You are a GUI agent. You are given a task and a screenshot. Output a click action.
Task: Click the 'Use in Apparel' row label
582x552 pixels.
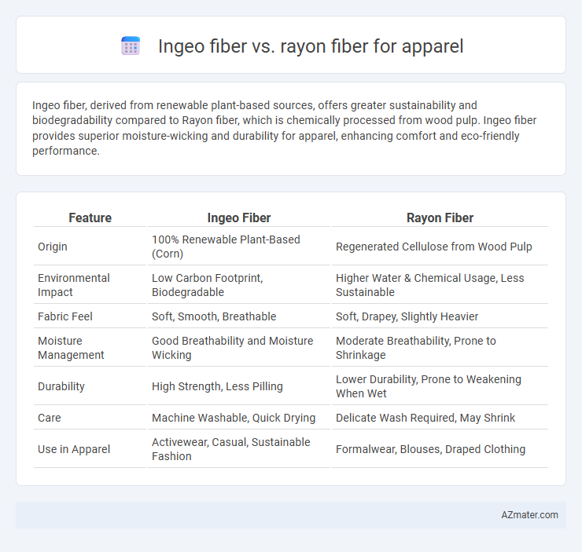tap(74, 449)
